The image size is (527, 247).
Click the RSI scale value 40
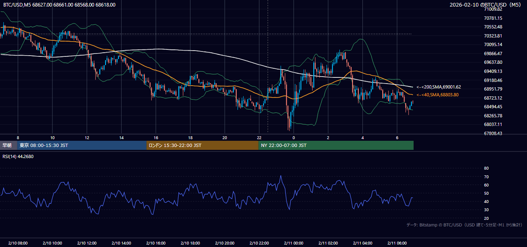click(486, 201)
